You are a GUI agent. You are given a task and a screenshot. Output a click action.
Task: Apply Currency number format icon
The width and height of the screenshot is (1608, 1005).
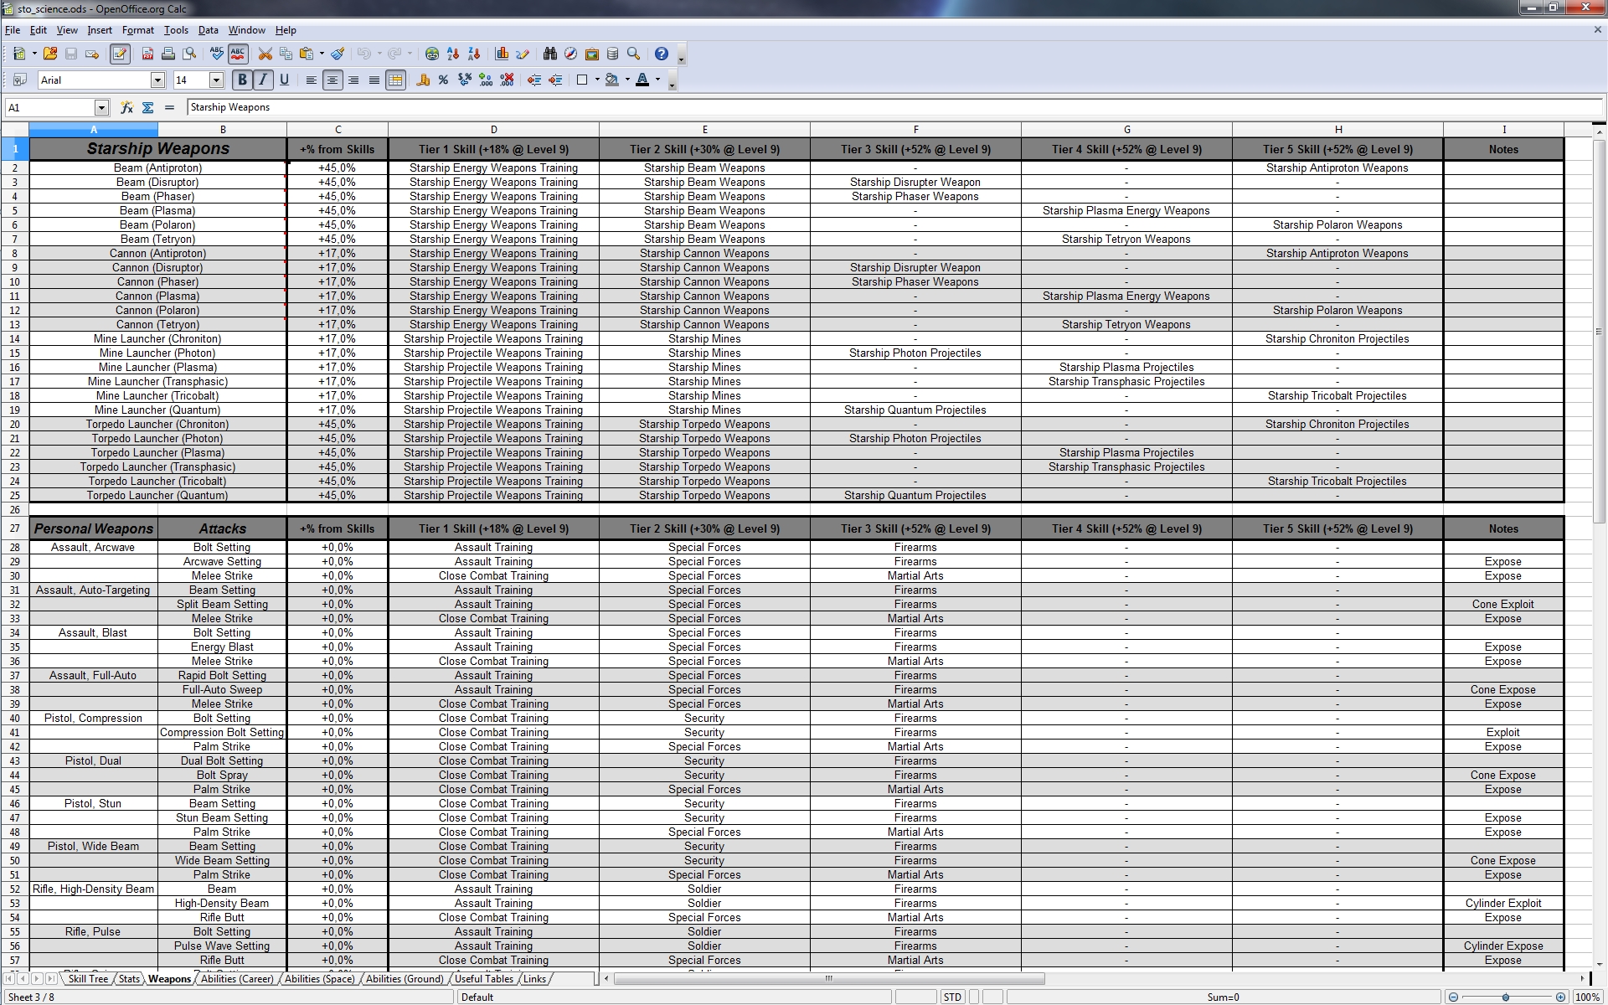coord(423,80)
